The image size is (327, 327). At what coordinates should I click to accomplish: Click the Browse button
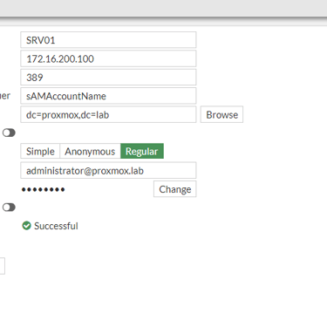[x=221, y=114]
